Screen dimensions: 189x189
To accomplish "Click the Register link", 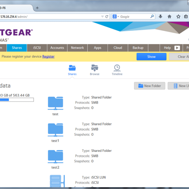I will [48, 57].
